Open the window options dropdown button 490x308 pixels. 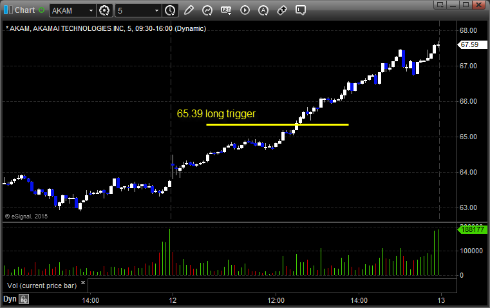[440, 5]
